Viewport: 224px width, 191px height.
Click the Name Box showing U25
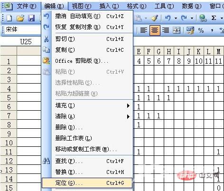(x=21, y=42)
